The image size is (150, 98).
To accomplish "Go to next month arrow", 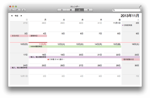I will click(21, 16).
